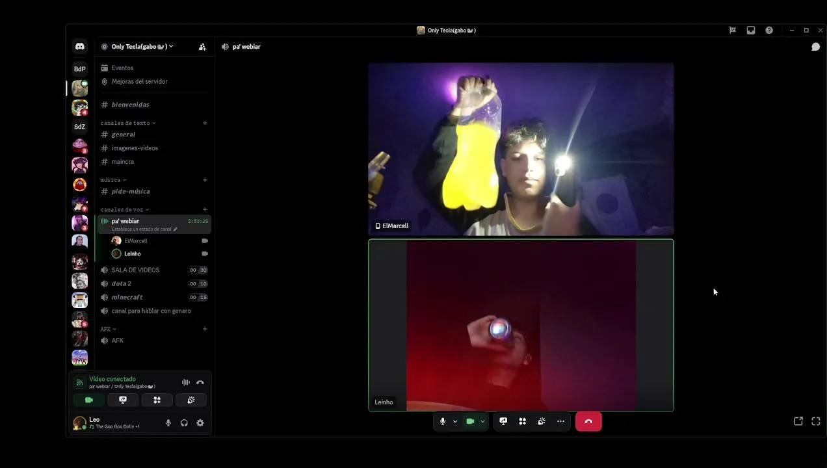The image size is (827, 468).
Task: Open noise suppression icon in voice panel
Action: click(x=186, y=382)
